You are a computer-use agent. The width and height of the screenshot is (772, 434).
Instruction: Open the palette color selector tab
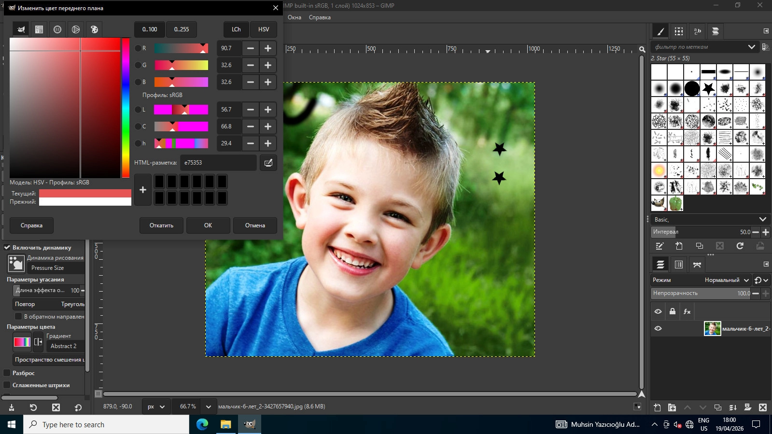[94, 29]
